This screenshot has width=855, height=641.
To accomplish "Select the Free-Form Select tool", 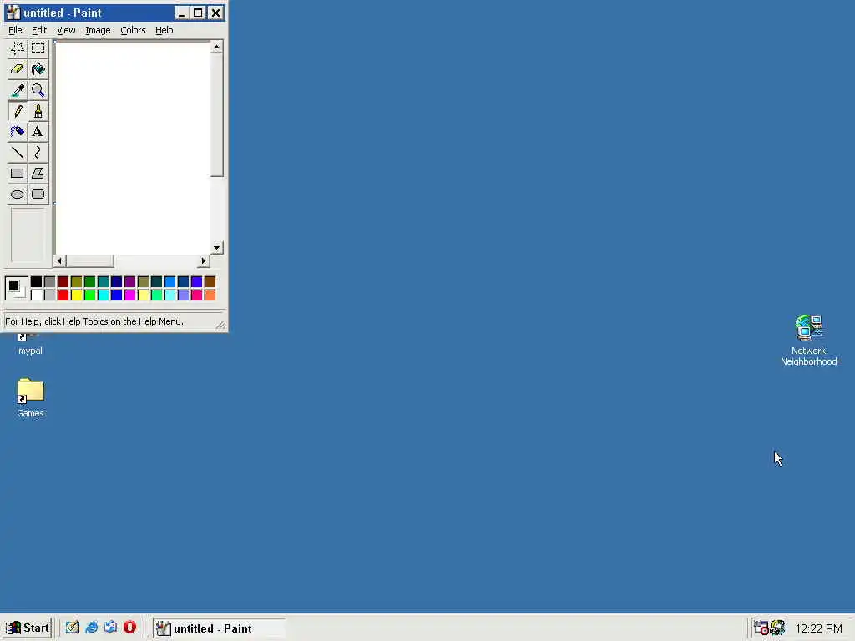I will [17, 48].
